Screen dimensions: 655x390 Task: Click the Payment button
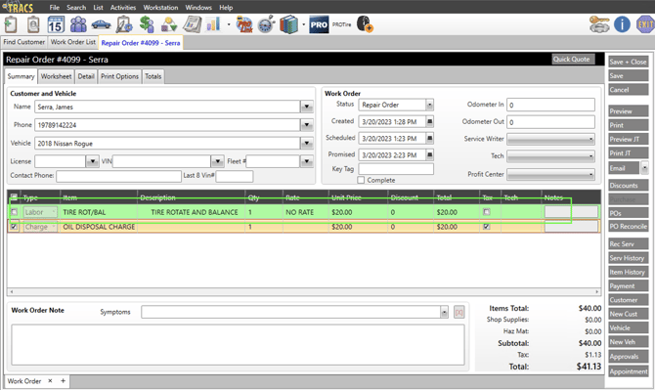point(628,286)
